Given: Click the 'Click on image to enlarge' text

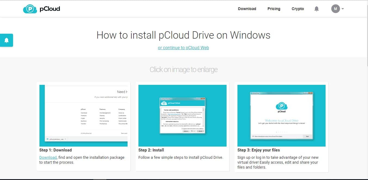Looking at the screenshot, I should pos(184,70).
